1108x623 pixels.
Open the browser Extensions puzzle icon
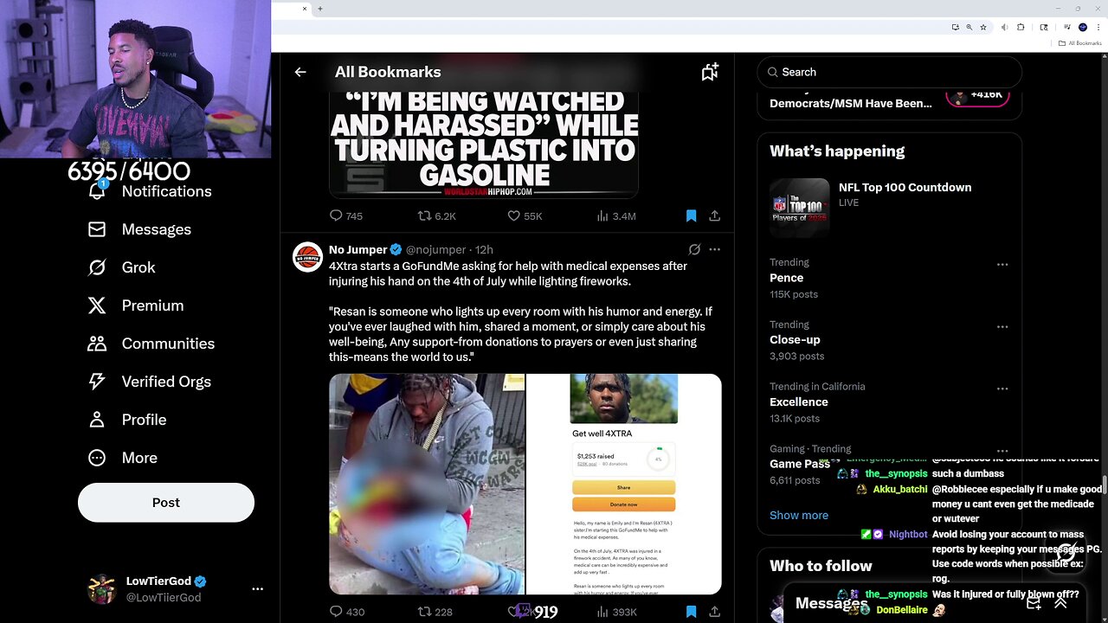[x=1021, y=28]
